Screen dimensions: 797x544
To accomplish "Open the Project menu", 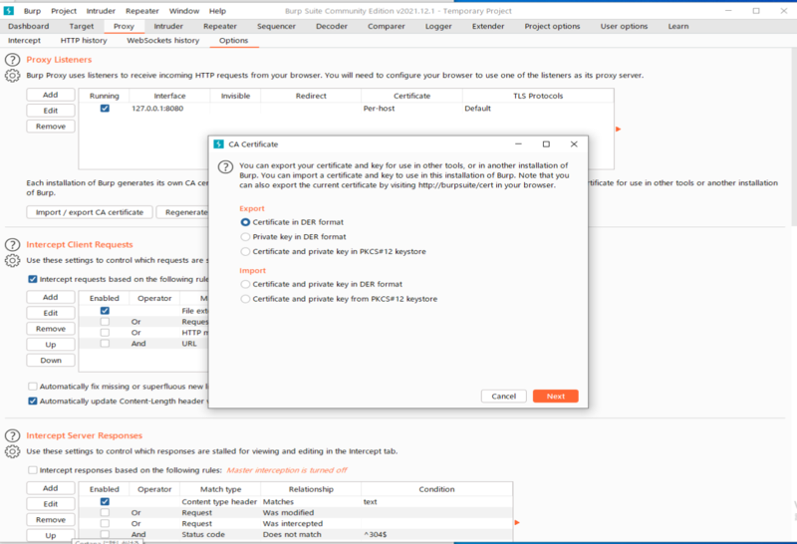I will pos(64,11).
